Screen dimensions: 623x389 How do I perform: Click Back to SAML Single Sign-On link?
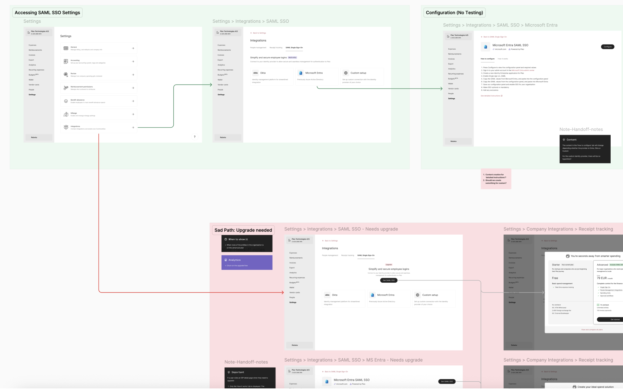(x=495, y=37)
